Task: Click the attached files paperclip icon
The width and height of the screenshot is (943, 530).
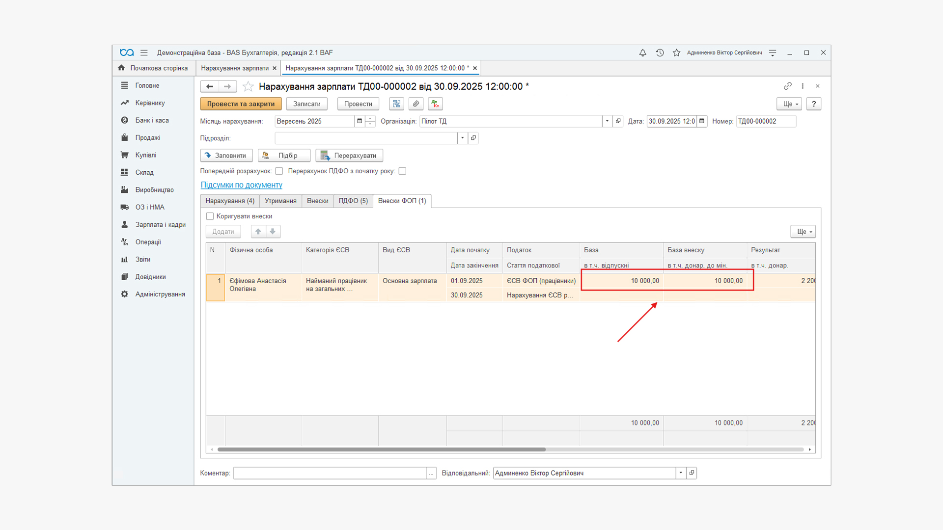Action: click(x=416, y=104)
